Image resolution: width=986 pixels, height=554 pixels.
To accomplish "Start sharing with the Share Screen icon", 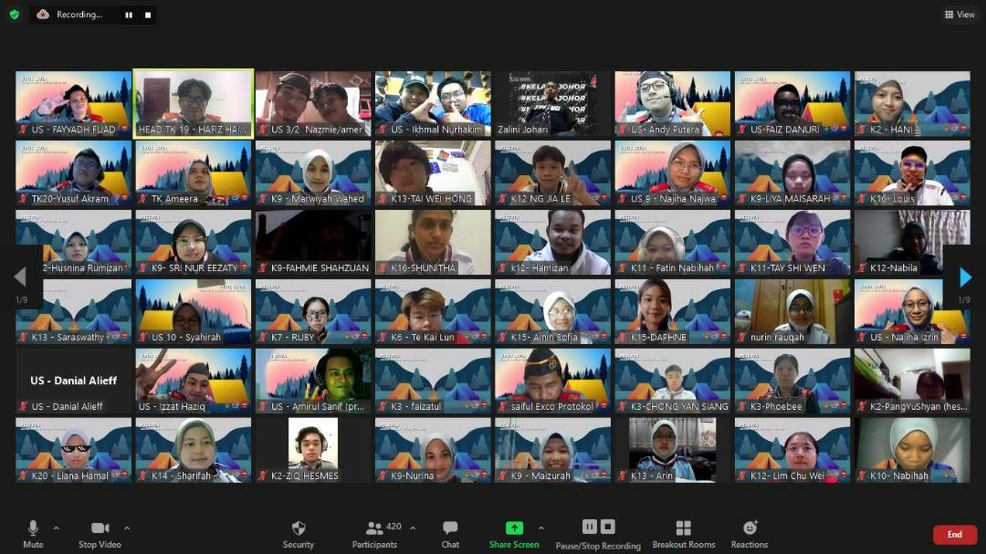I will pos(514,528).
